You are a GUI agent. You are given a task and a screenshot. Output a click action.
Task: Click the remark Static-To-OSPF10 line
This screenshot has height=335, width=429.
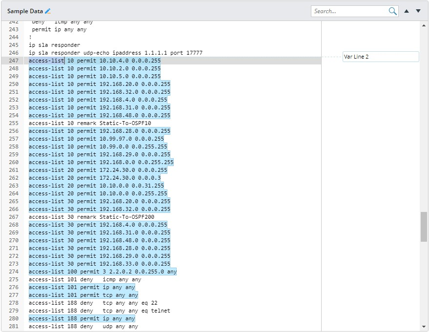coord(90,123)
